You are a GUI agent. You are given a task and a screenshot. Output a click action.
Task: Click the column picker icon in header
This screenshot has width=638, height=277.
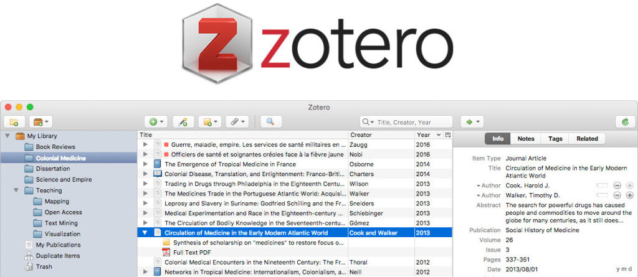tap(448, 134)
